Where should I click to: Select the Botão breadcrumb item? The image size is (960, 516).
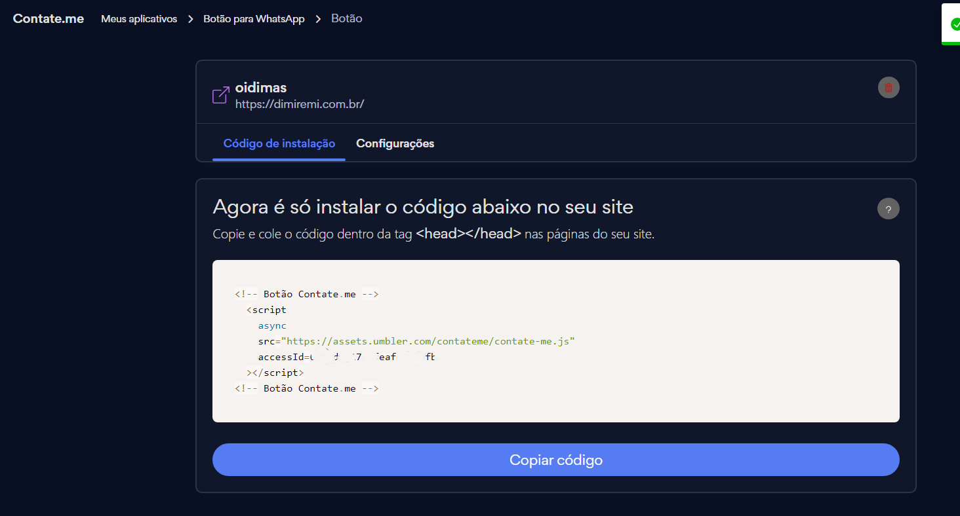(x=347, y=18)
